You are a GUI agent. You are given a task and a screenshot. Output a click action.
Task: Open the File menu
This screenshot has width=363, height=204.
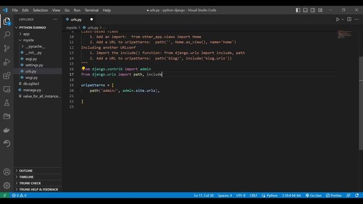(x=15, y=10)
